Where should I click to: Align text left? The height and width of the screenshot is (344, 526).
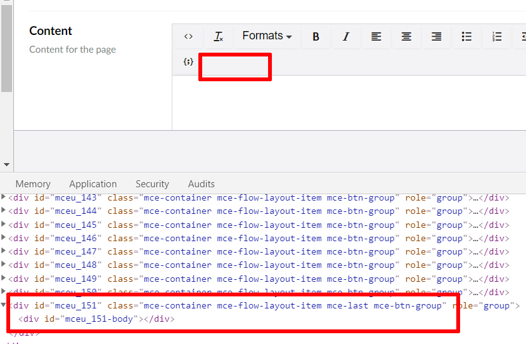coord(376,36)
